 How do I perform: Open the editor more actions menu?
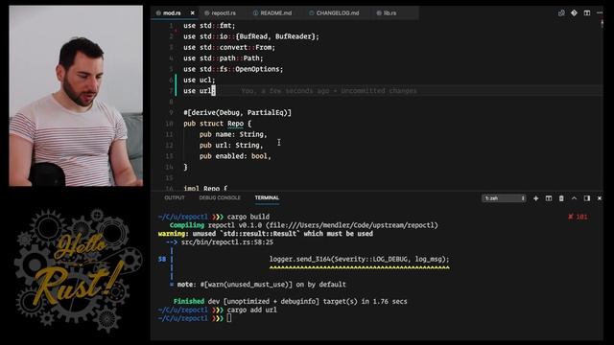(x=600, y=12)
